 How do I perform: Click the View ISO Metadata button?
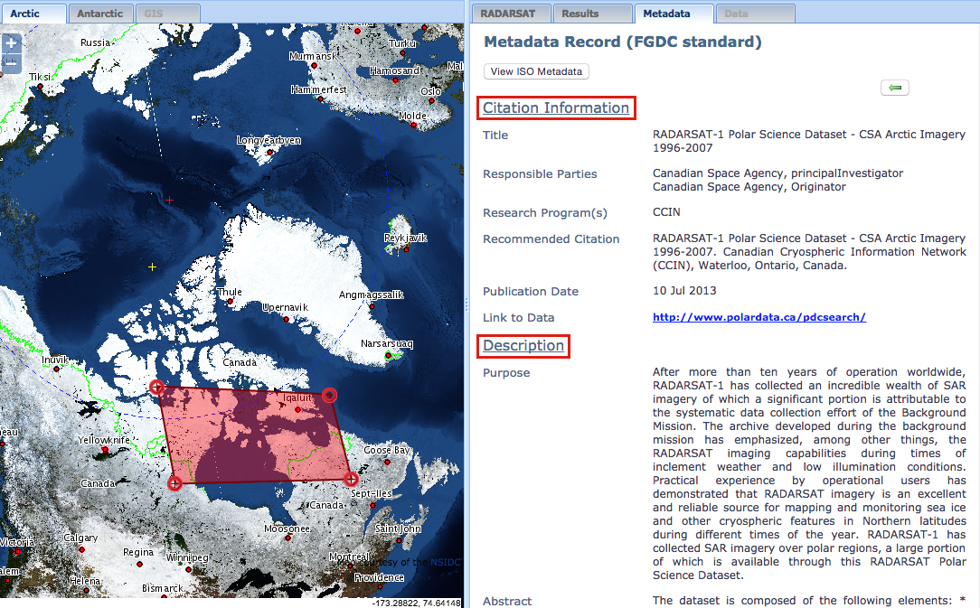click(535, 70)
